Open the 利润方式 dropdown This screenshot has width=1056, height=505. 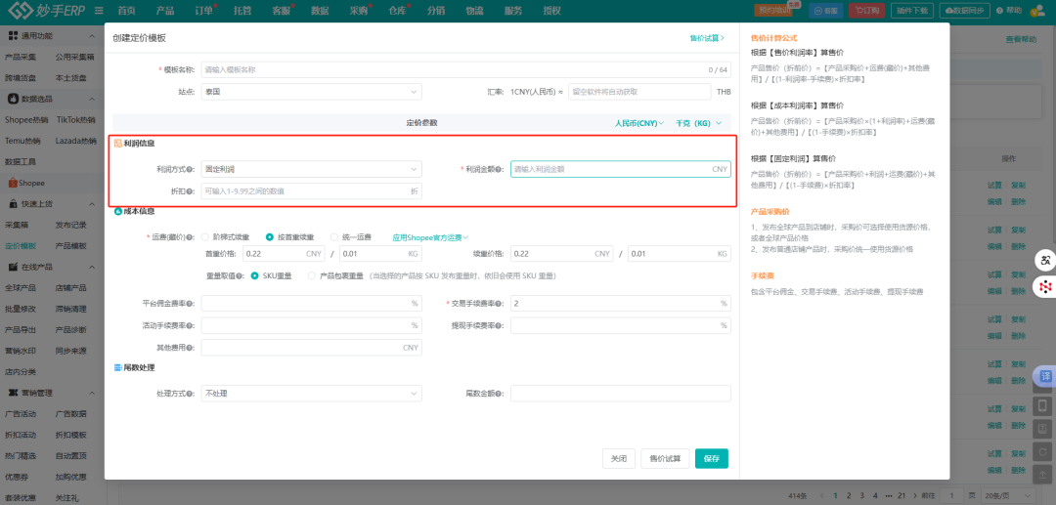point(311,169)
